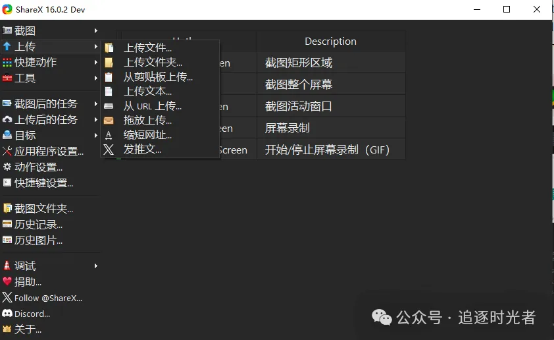Open 快捷键设置... hotkey settings
The height and width of the screenshot is (340, 554).
[x=44, y=183]
